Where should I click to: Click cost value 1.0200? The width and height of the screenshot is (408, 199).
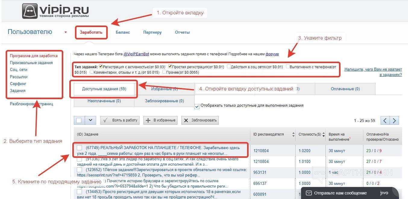pos(304,151)
